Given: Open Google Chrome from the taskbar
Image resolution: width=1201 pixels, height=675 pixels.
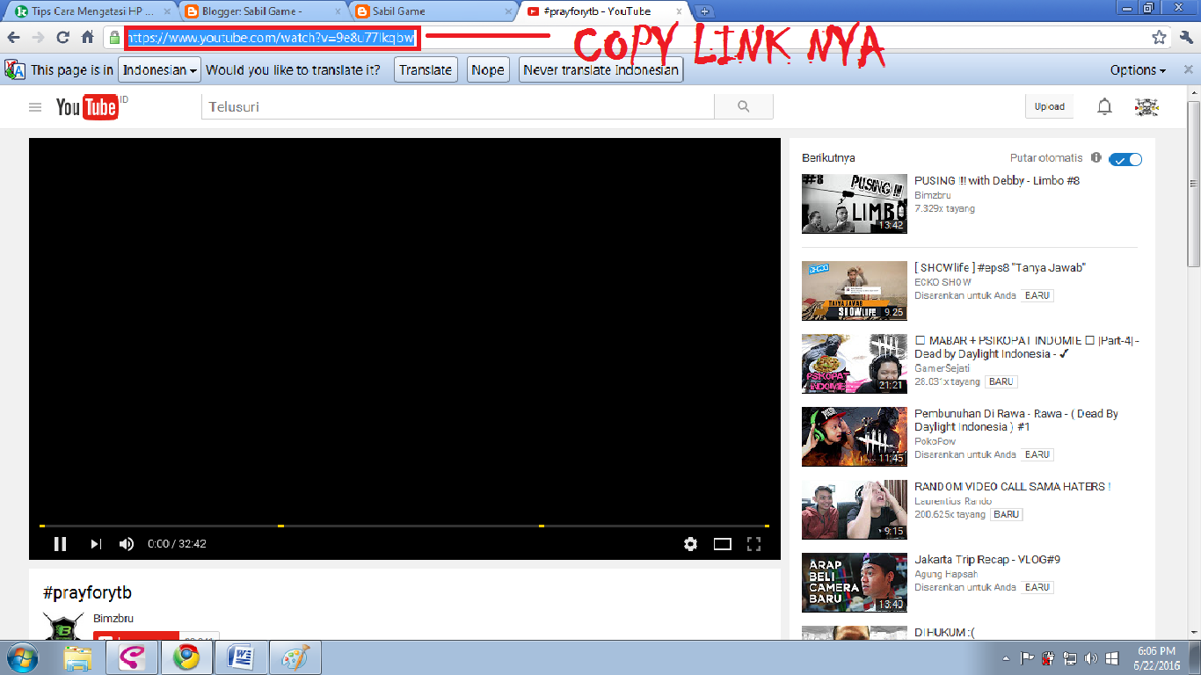Looking at the screenshot, I should [x=186, y=657].
